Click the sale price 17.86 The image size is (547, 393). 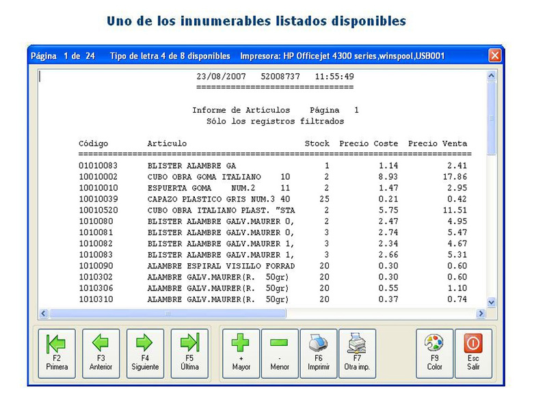point(455,177)
